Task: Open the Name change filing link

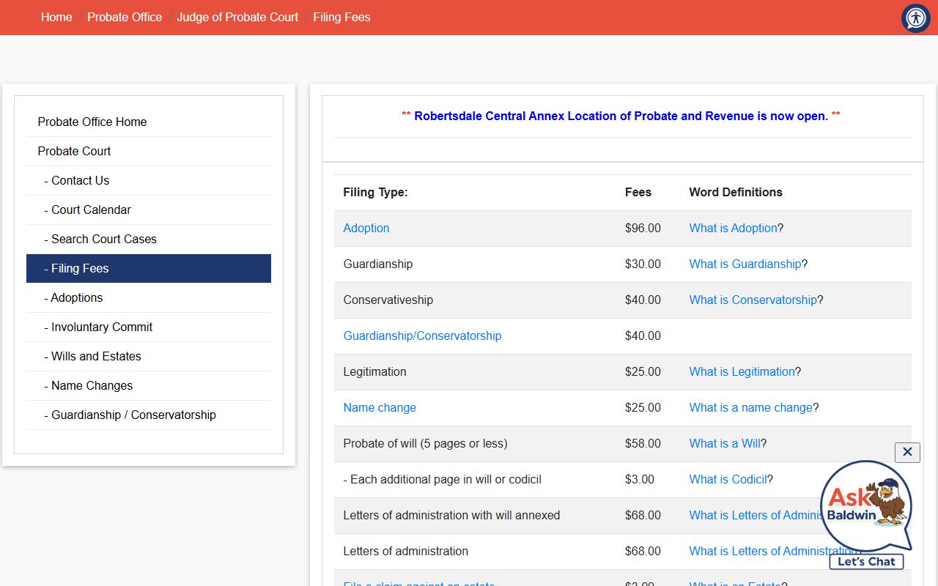Action: (x=380, y=408)
